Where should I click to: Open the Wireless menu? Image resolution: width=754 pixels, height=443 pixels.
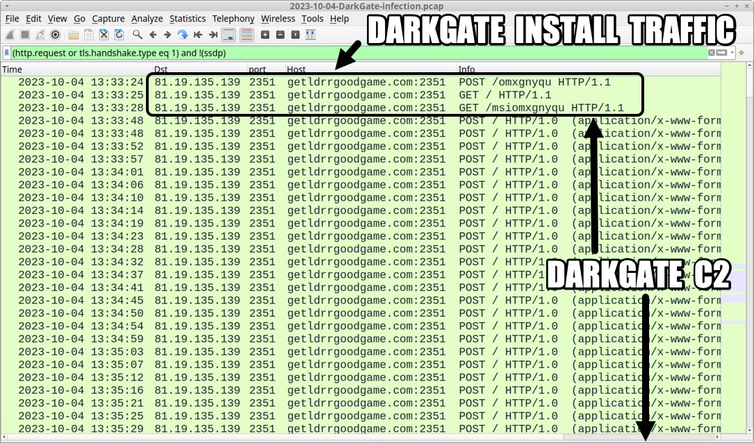point(278,19)
